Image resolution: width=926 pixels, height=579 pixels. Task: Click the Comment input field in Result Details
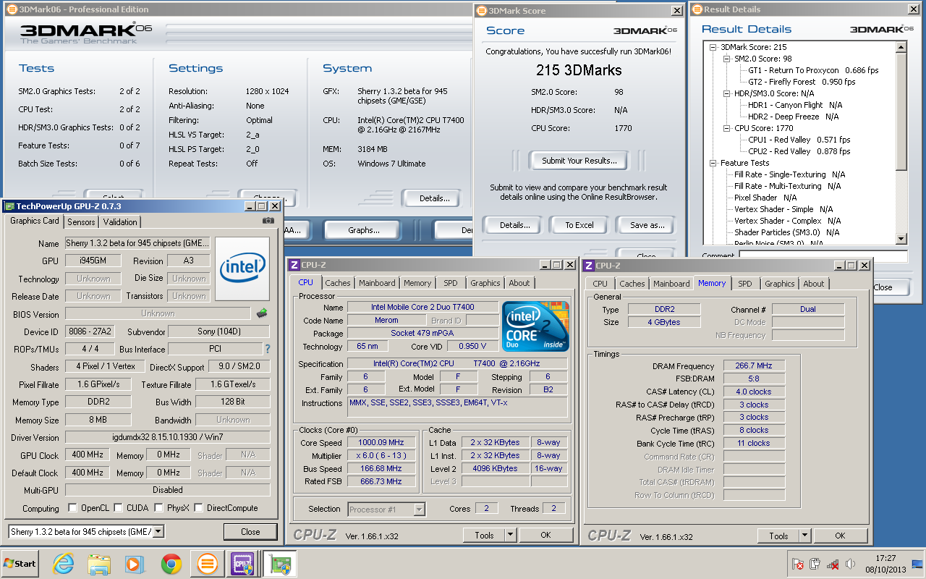[x=823, y=256]
